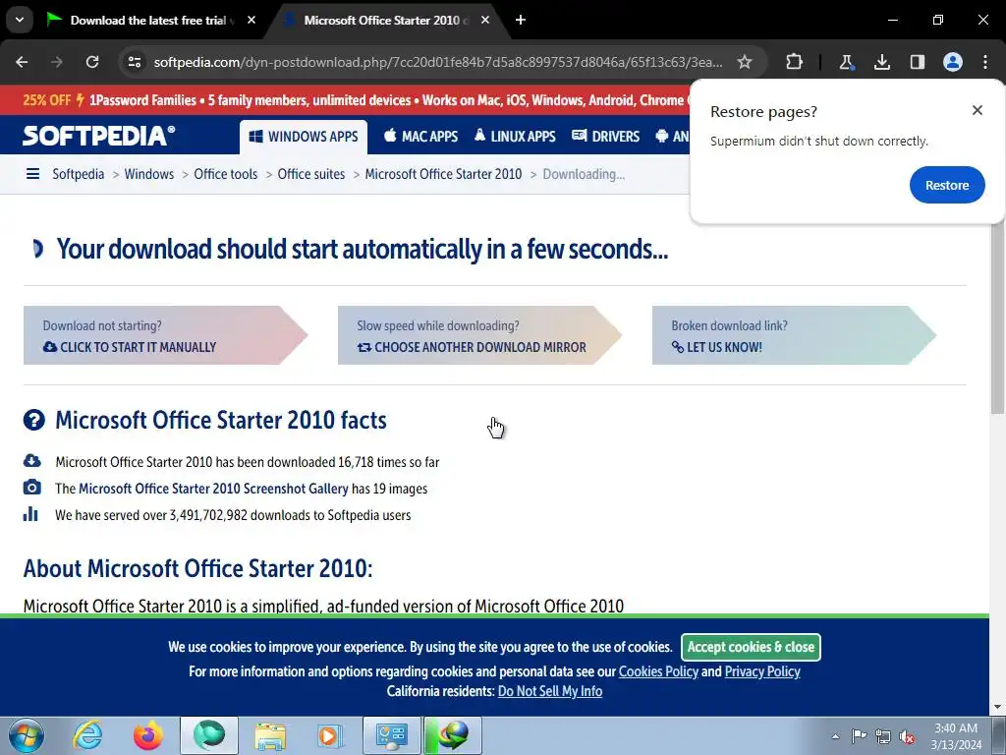Launch Internet Explorer from taskbar

coord(87,735)
